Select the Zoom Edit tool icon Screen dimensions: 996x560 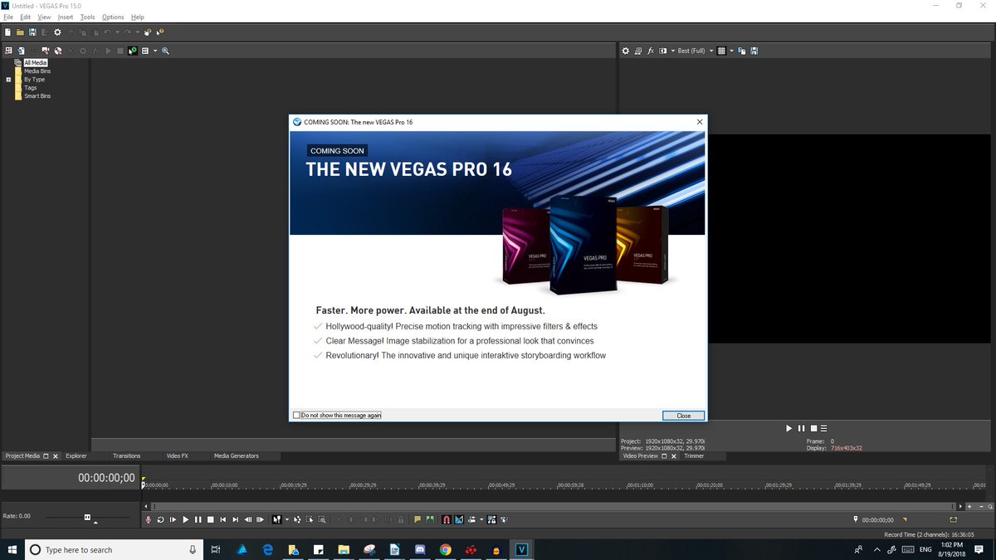pyautogui.click(x=322, y=519)
